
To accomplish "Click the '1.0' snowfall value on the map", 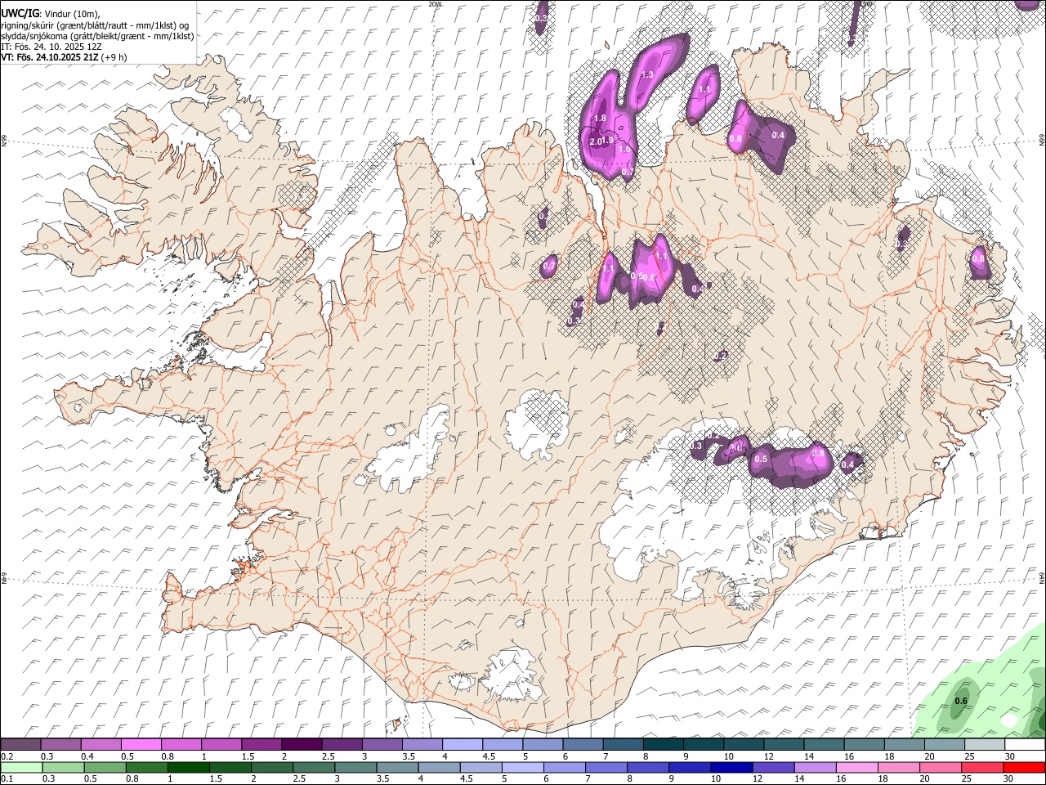I will click(625, 150).
